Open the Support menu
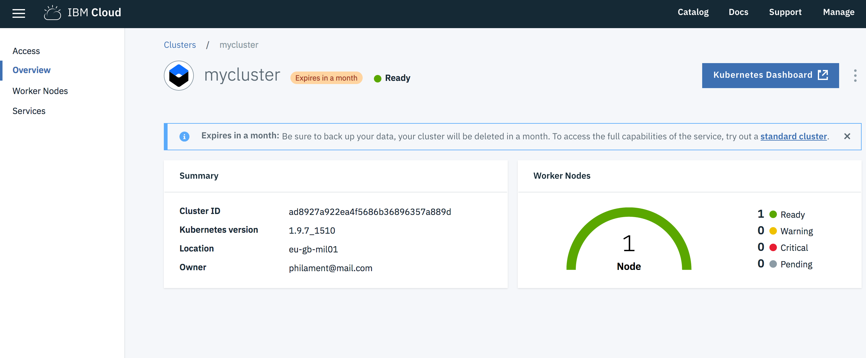This screenshot has height=358, width=866. (785, 12)
